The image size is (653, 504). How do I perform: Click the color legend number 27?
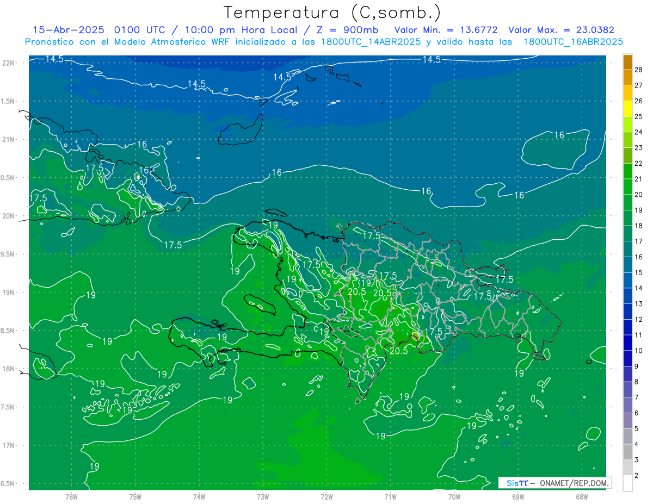(x=639, y=85)
